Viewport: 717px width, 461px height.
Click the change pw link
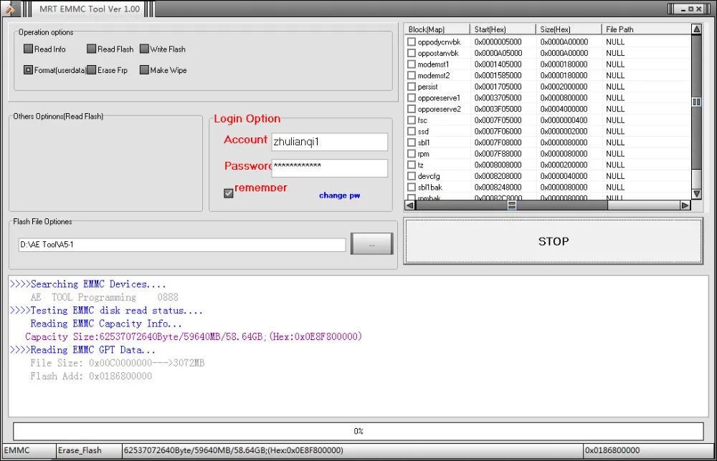pyautogui.click(x=339, y=195)
